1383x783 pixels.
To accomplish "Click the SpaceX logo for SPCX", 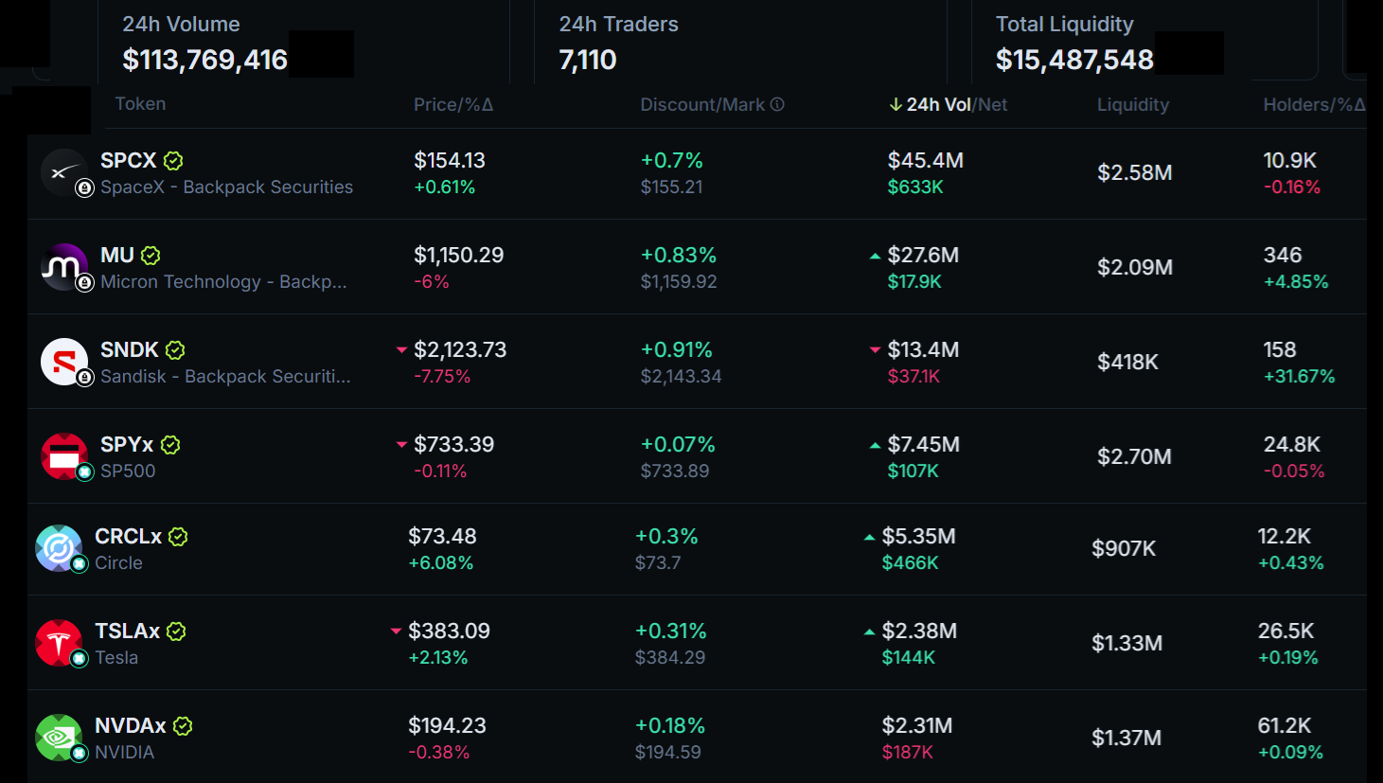I will [x=64, y=172].
